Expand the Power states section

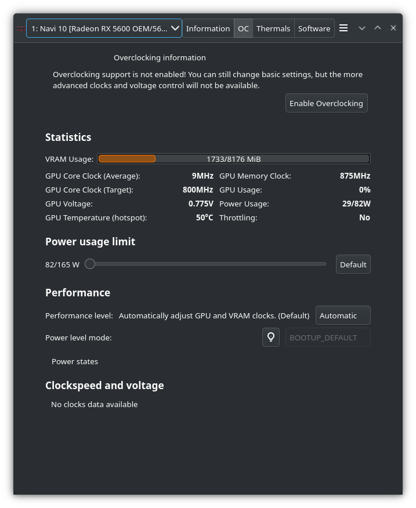[x=75, y=361]
